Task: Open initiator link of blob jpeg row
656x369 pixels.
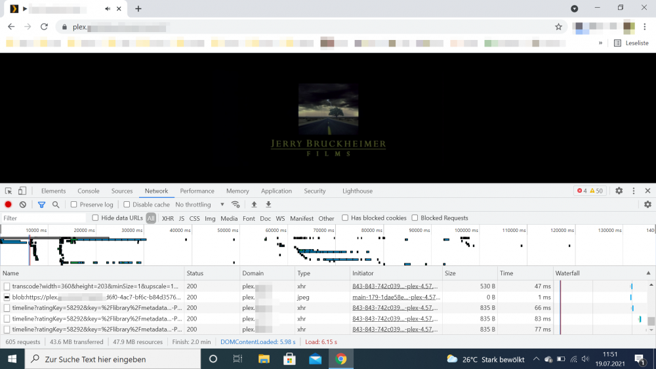Action: click(395, 297)
